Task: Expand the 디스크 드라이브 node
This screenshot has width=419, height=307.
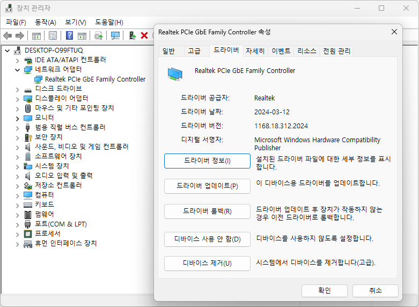Action: [x=17, y=89]
